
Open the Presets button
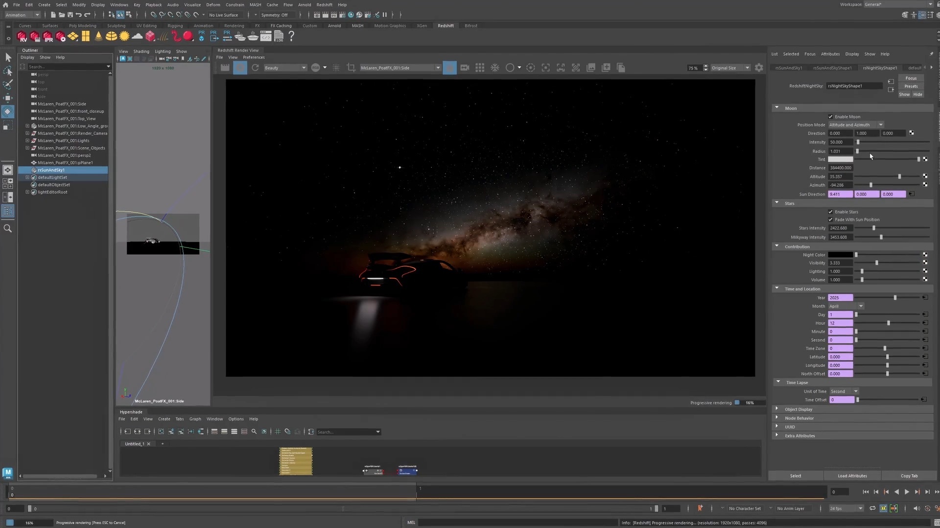tap(911, 86)
